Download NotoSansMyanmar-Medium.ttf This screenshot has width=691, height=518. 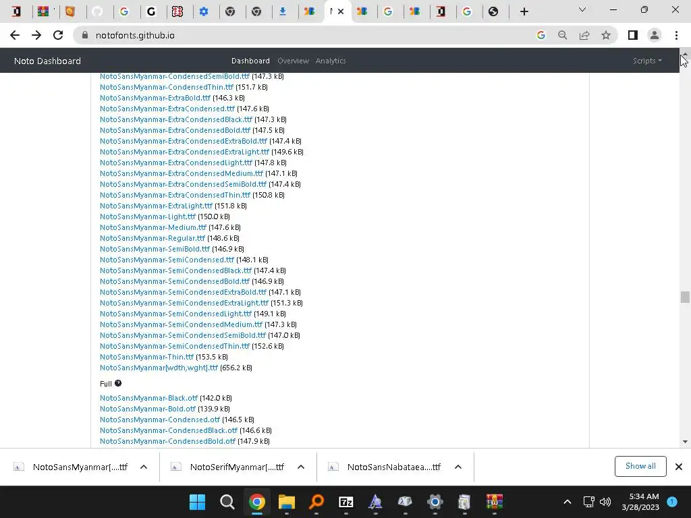153,227
